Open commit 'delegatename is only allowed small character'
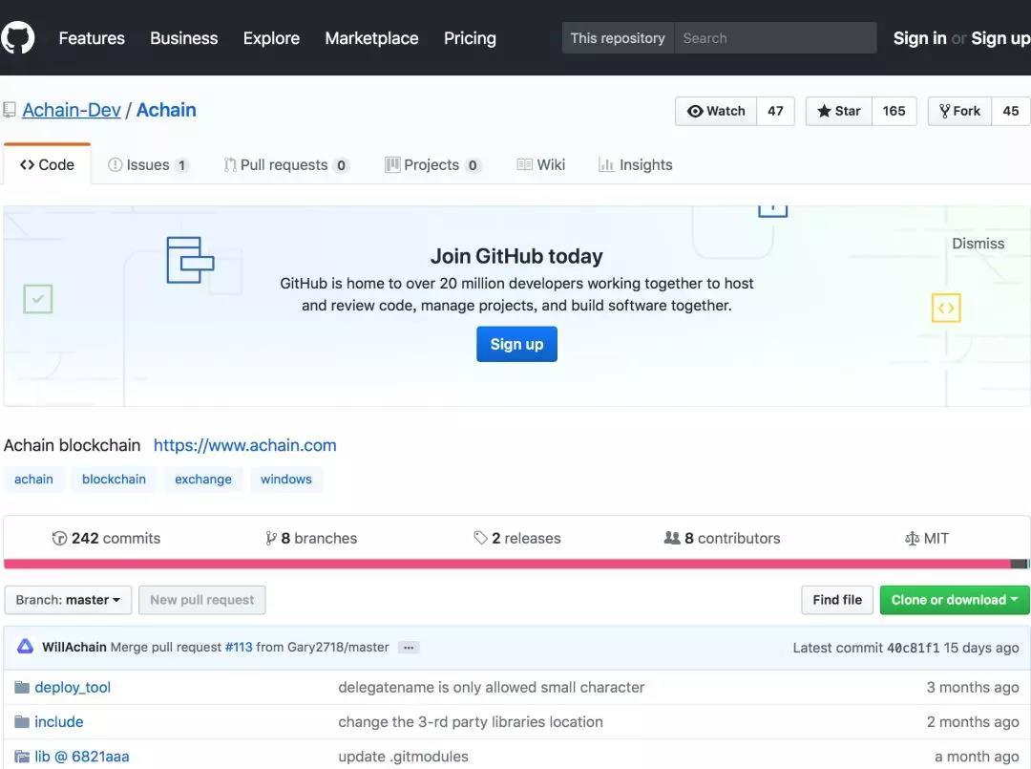This screenshot has width=1031, height=769. (x=492, y=688)
